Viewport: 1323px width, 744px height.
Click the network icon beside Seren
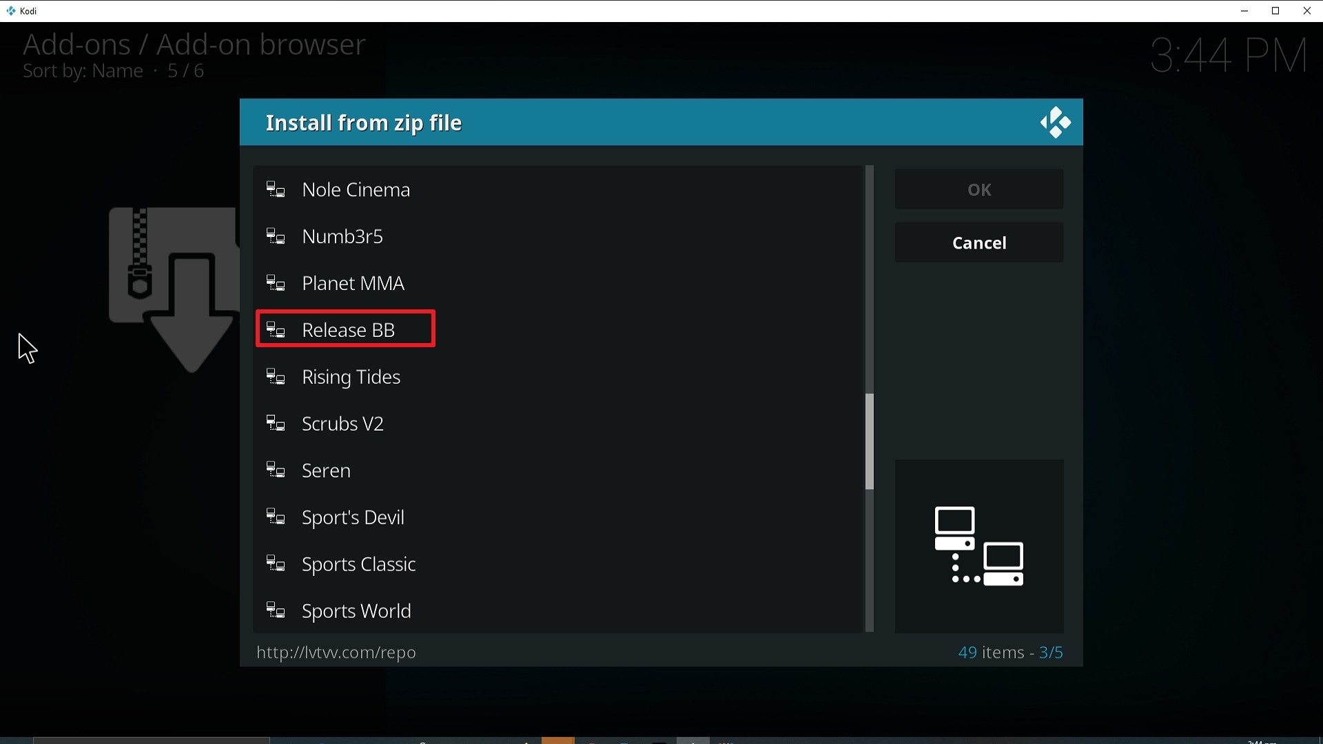point(276,471)
